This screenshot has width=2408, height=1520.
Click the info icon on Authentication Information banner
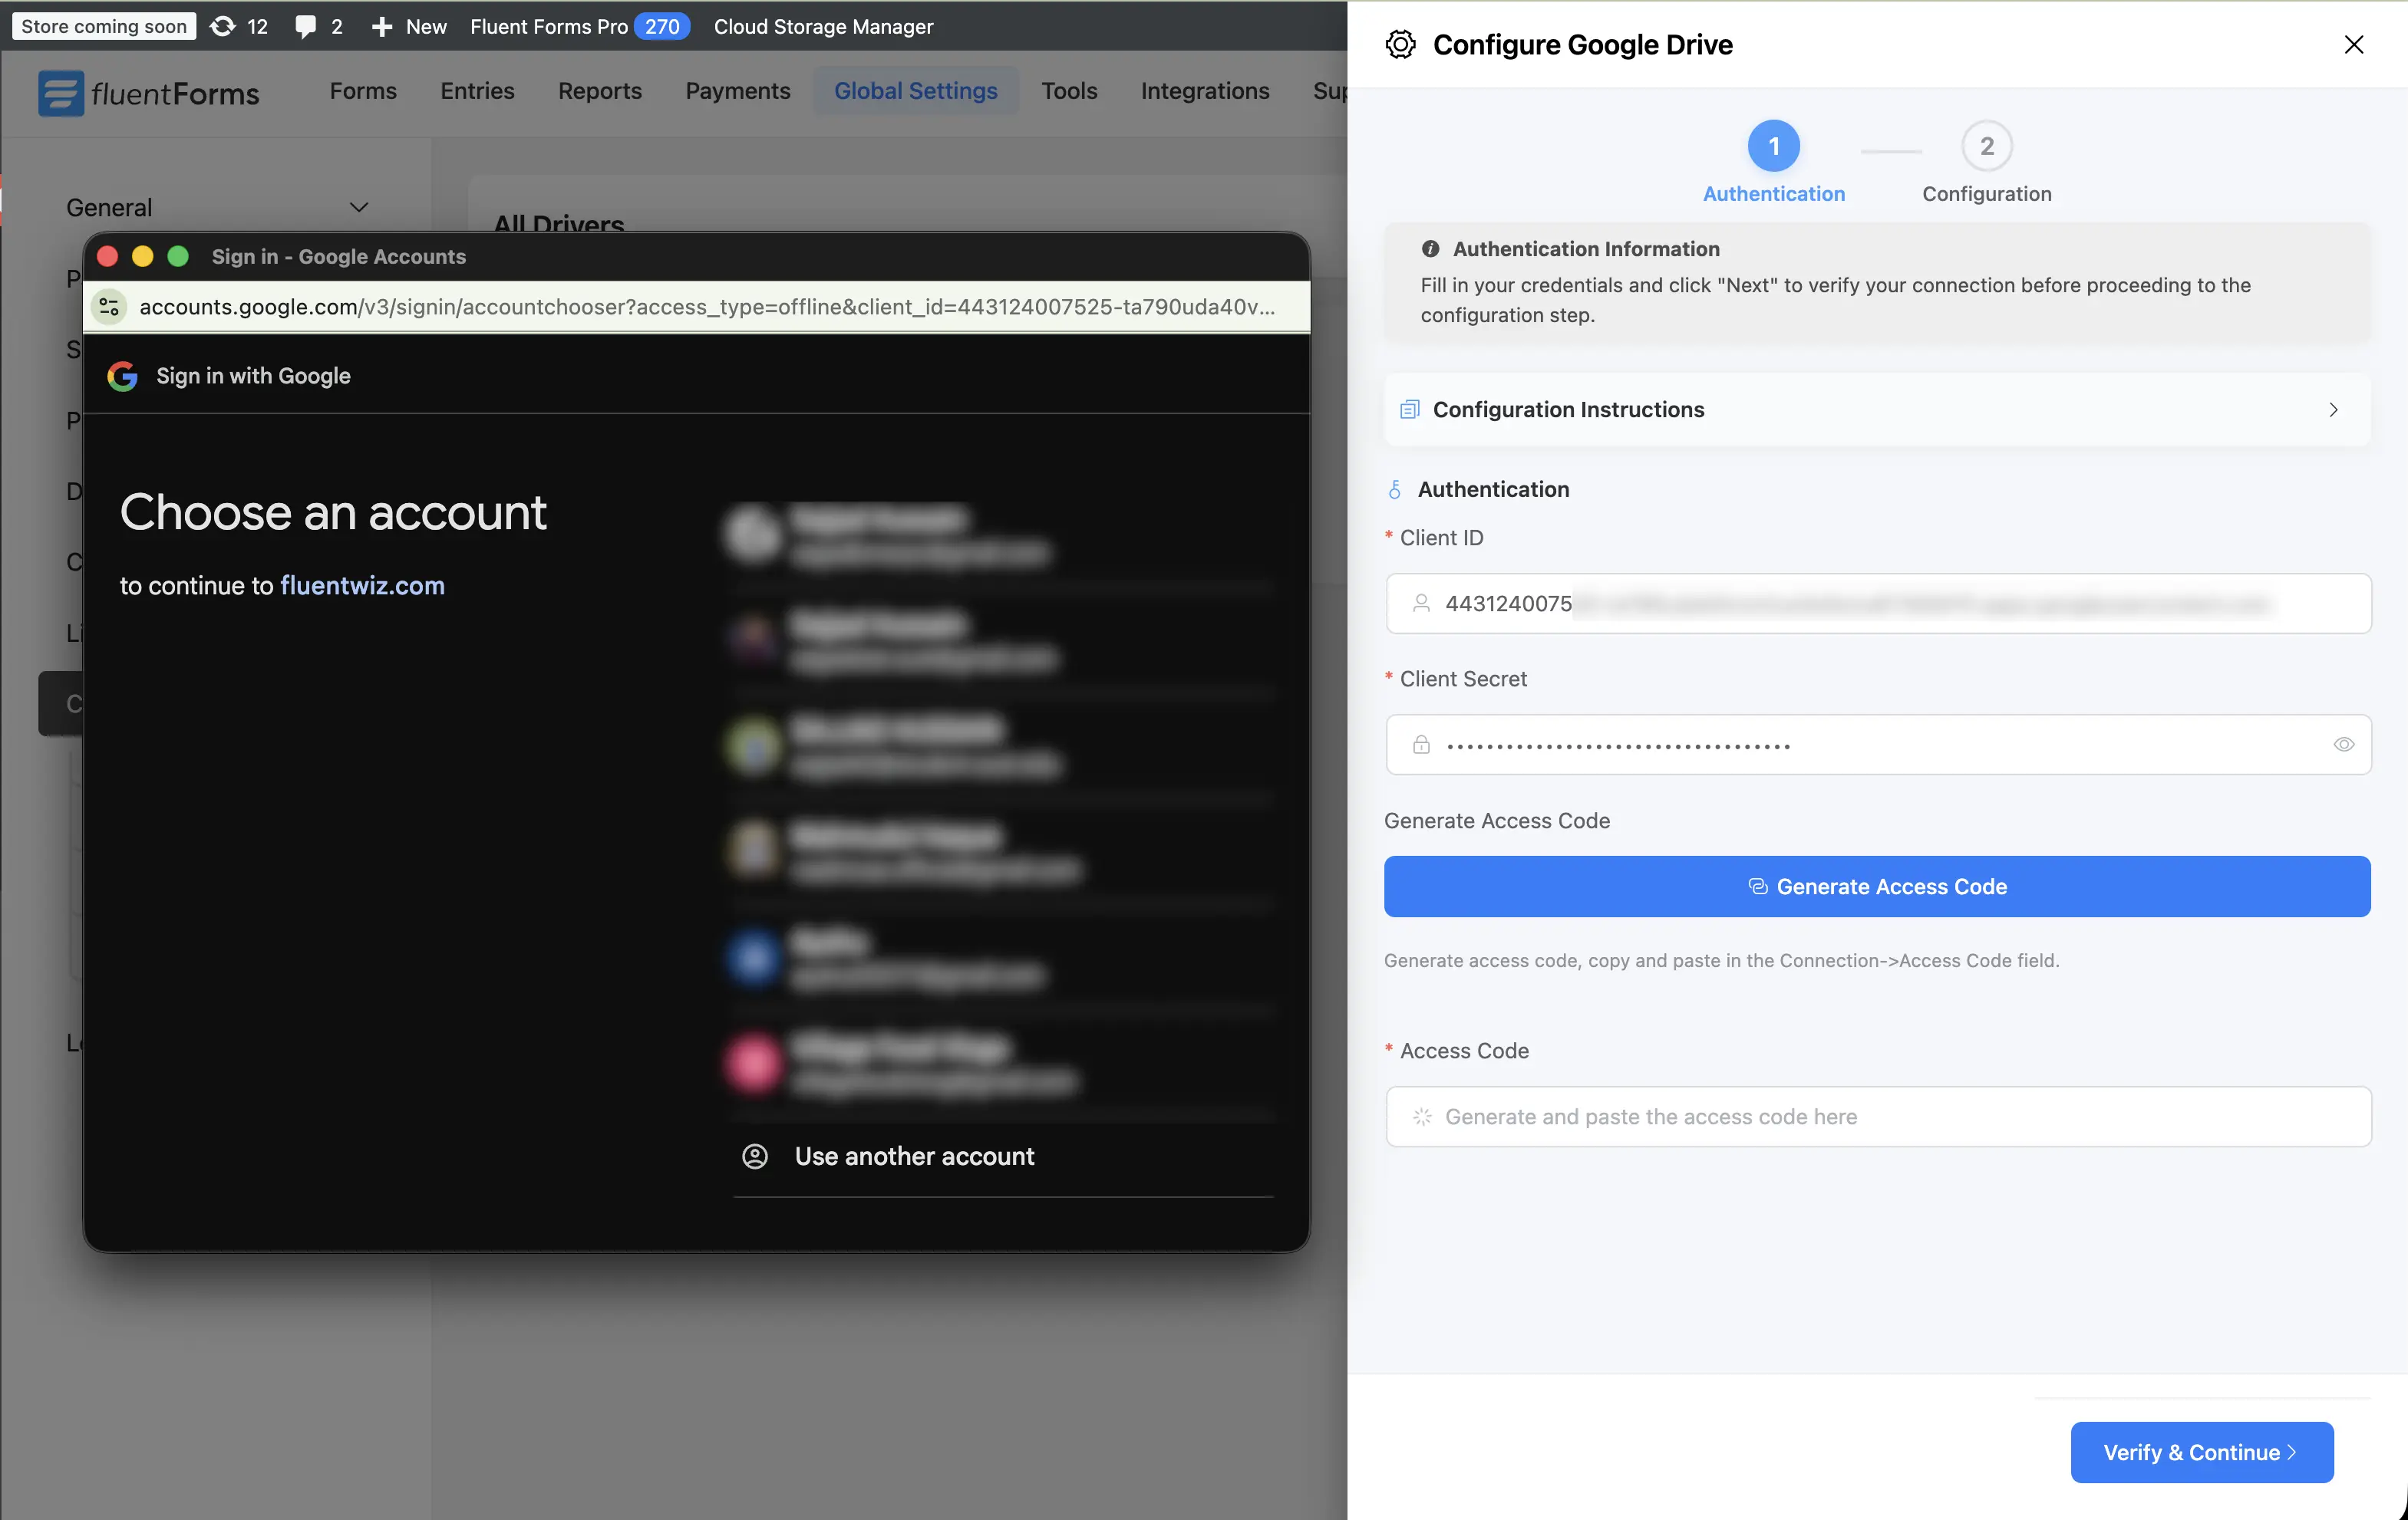[1430, 248]
